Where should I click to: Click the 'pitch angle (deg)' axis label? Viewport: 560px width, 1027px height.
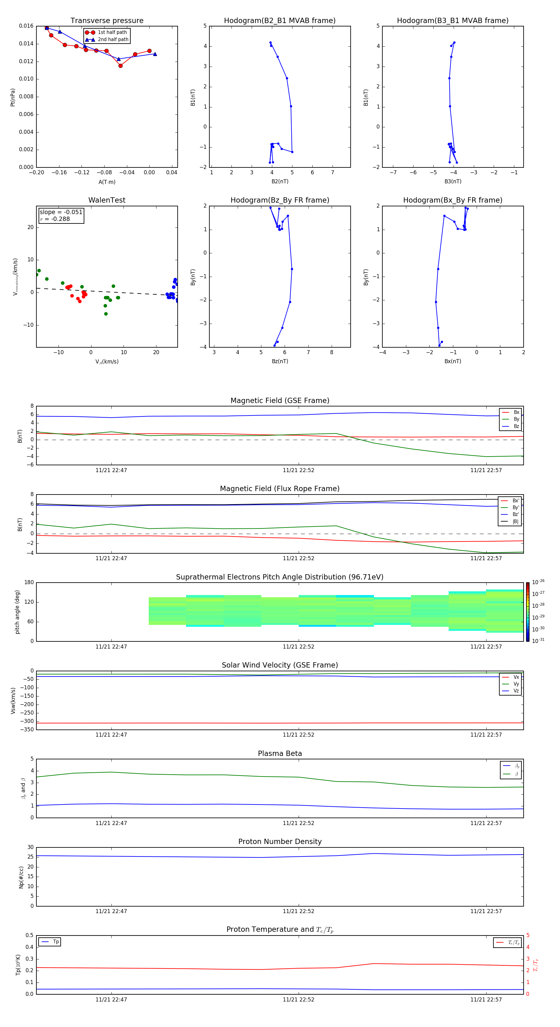[x=17, y=612]
